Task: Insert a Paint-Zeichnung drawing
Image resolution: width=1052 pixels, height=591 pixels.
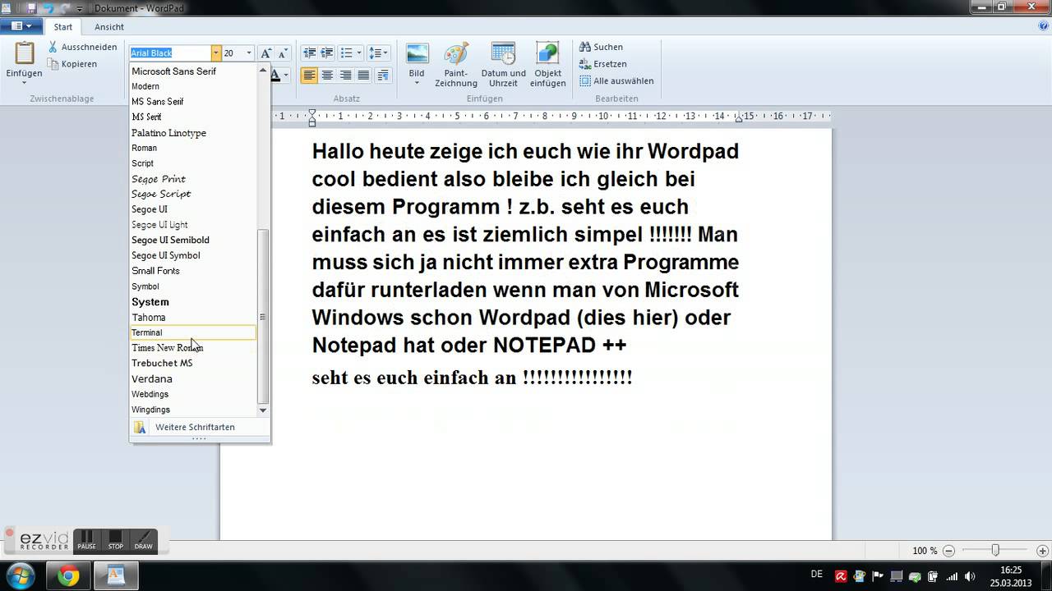Action: [x=456, y=65]
